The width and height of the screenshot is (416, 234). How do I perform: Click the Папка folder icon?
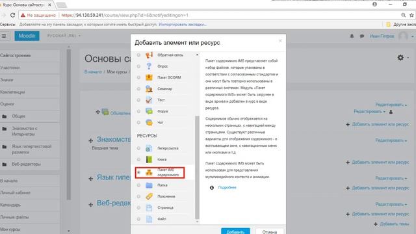[149, 185]
